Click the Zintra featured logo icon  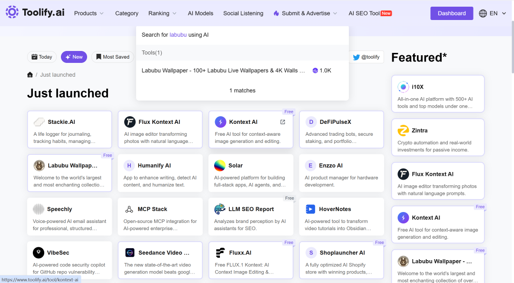(403, 131)
